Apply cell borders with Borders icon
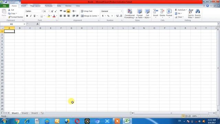 (x=42, y=16)
